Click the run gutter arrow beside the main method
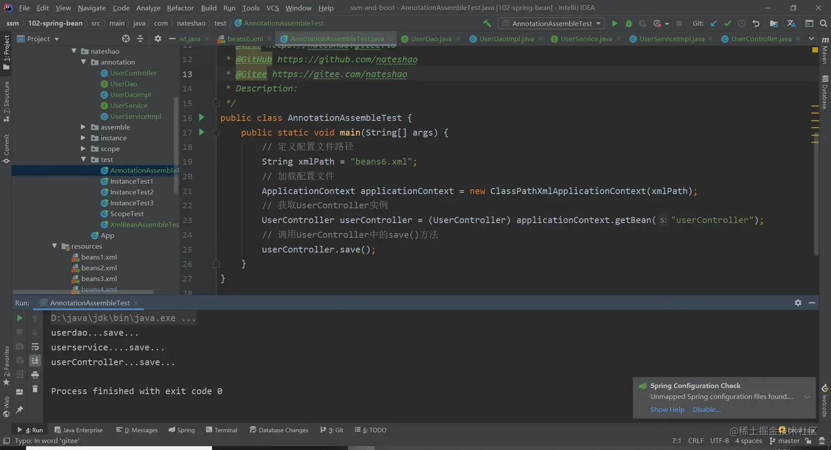 coord(201,132)
